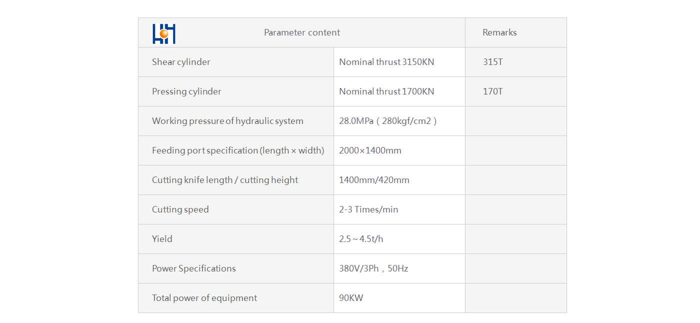Click the 380V/3Ph, 50Hz power value
This screenshot has width=700, height=323.
pyautogui.click(x=373, y=268)
